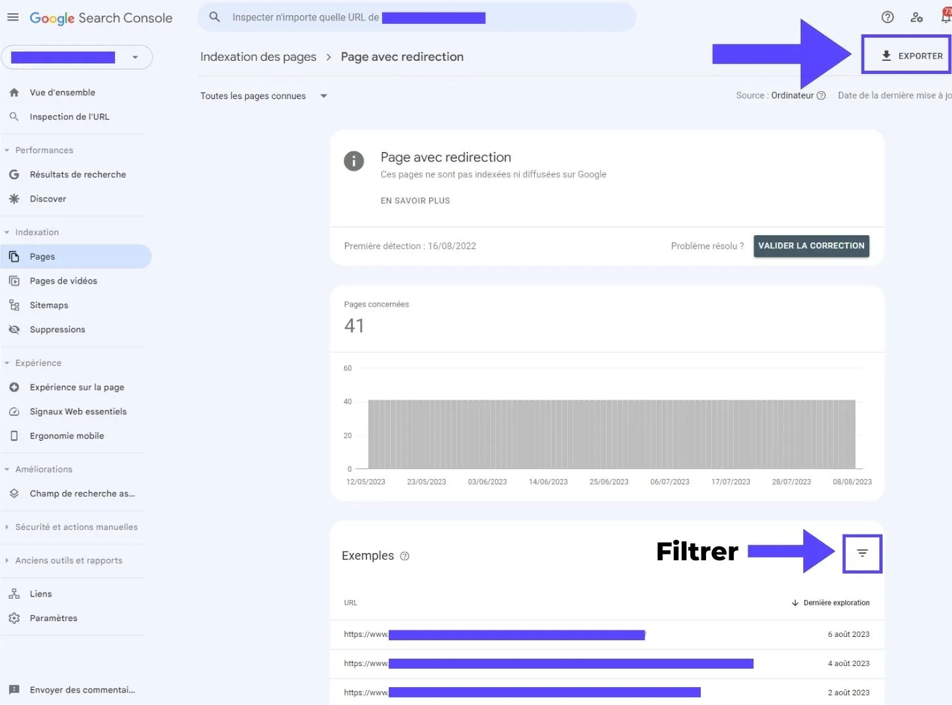Image resolution: width=952 pixels, height=705 pixels.
Task: Click the Google Search Console logo
Action: click(x=100, y=18)
